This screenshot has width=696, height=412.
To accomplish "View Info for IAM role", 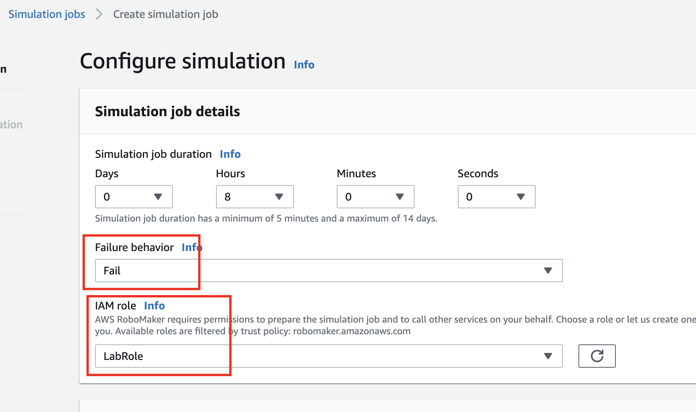I will pos(154,306).
